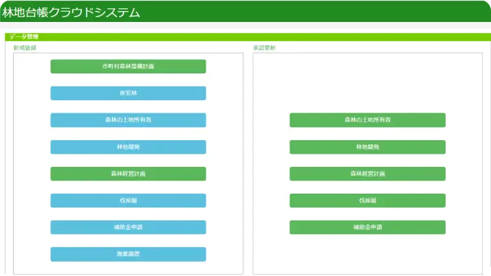The height and width of the screenshot is (276, 491).
Task: Open 保安林 new registration button
Action: [x=128, y=93]
